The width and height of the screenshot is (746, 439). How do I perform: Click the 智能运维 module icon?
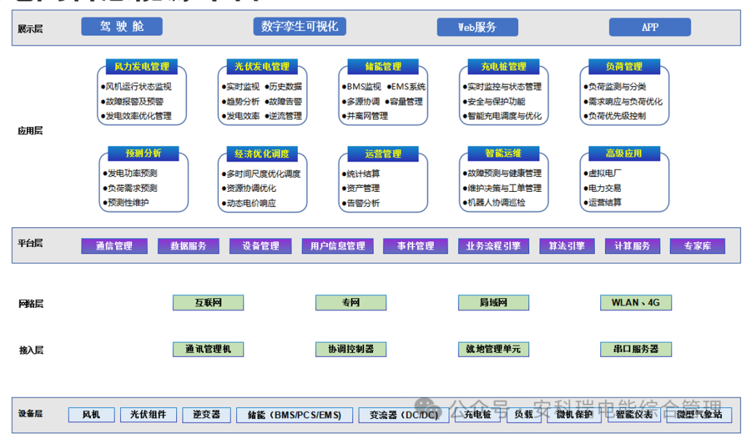[x=504, y=153]
